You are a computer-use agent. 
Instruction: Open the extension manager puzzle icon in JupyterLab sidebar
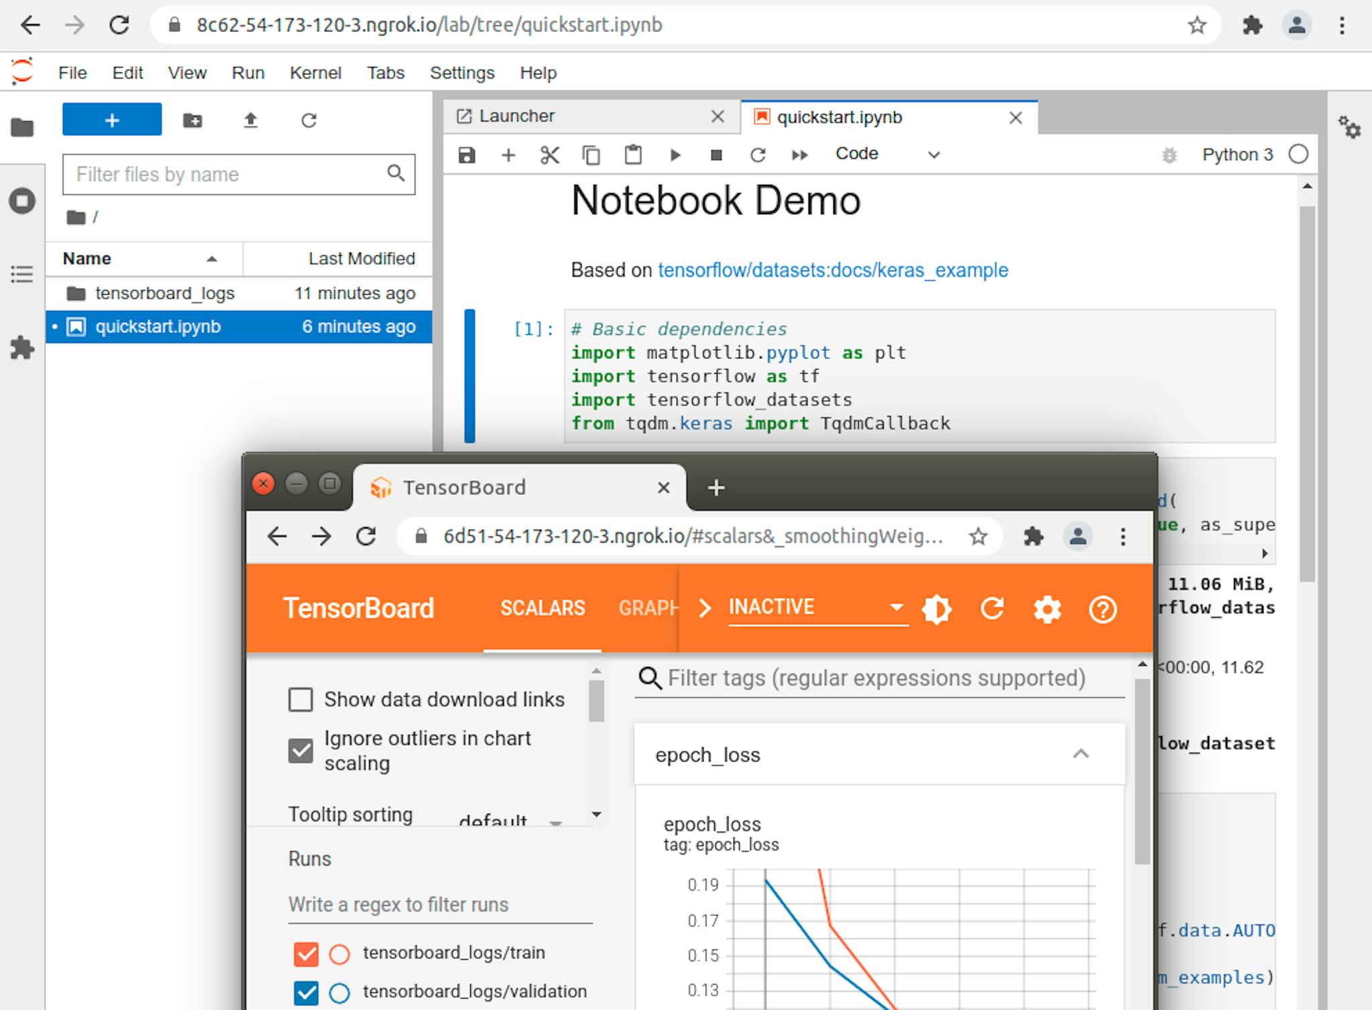(x=22, y=348)
